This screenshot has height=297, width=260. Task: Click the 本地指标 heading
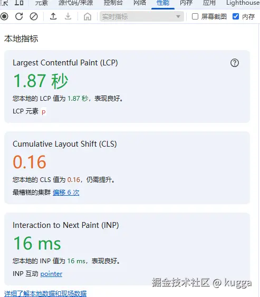[21, 39]
